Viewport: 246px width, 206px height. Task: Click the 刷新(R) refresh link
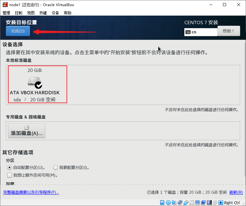(x=236, y=193)
